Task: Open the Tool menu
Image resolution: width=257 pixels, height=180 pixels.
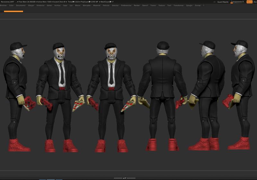Action: pos(169,5)
